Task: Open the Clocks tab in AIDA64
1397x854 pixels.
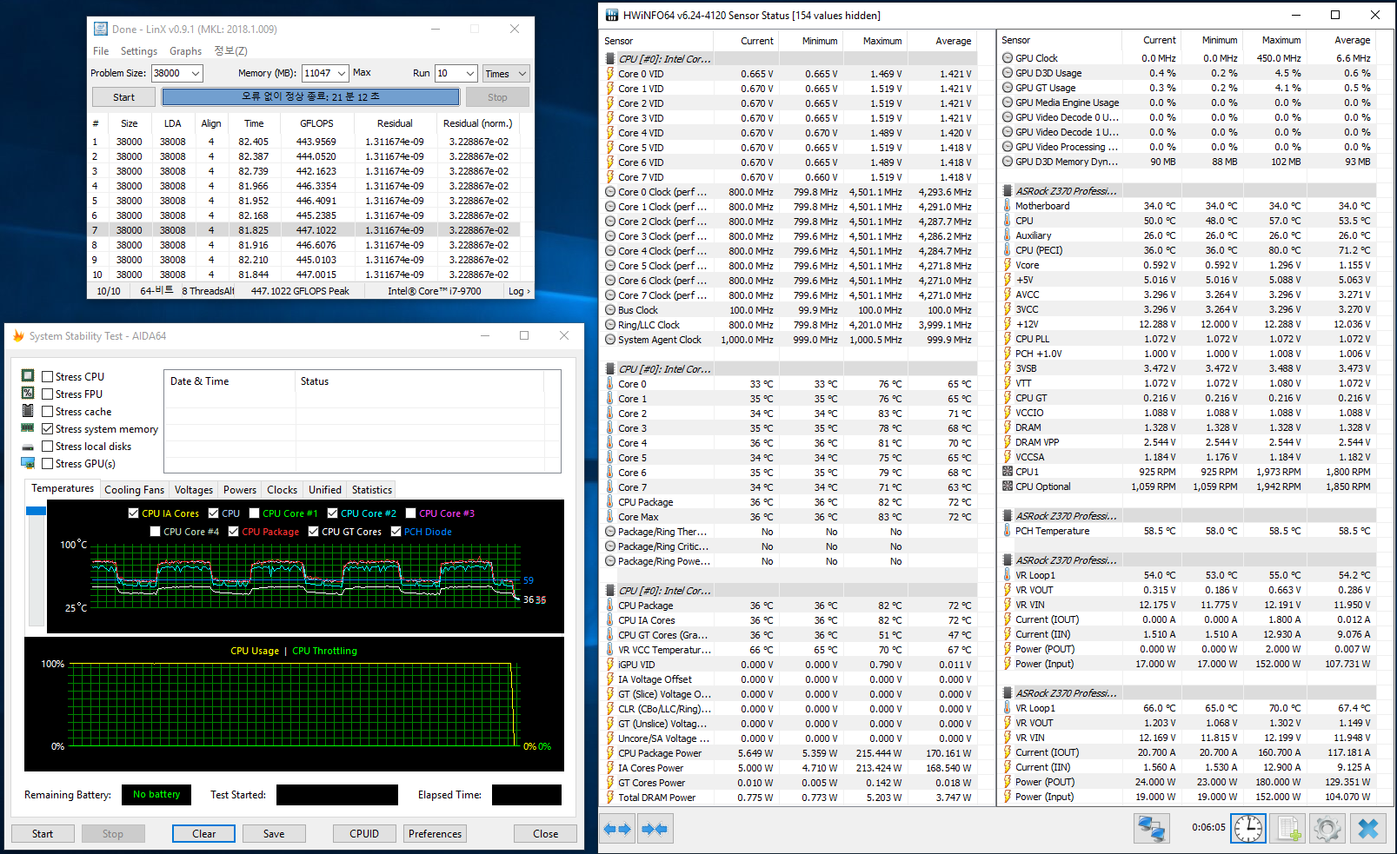Action: click(282, 490)
